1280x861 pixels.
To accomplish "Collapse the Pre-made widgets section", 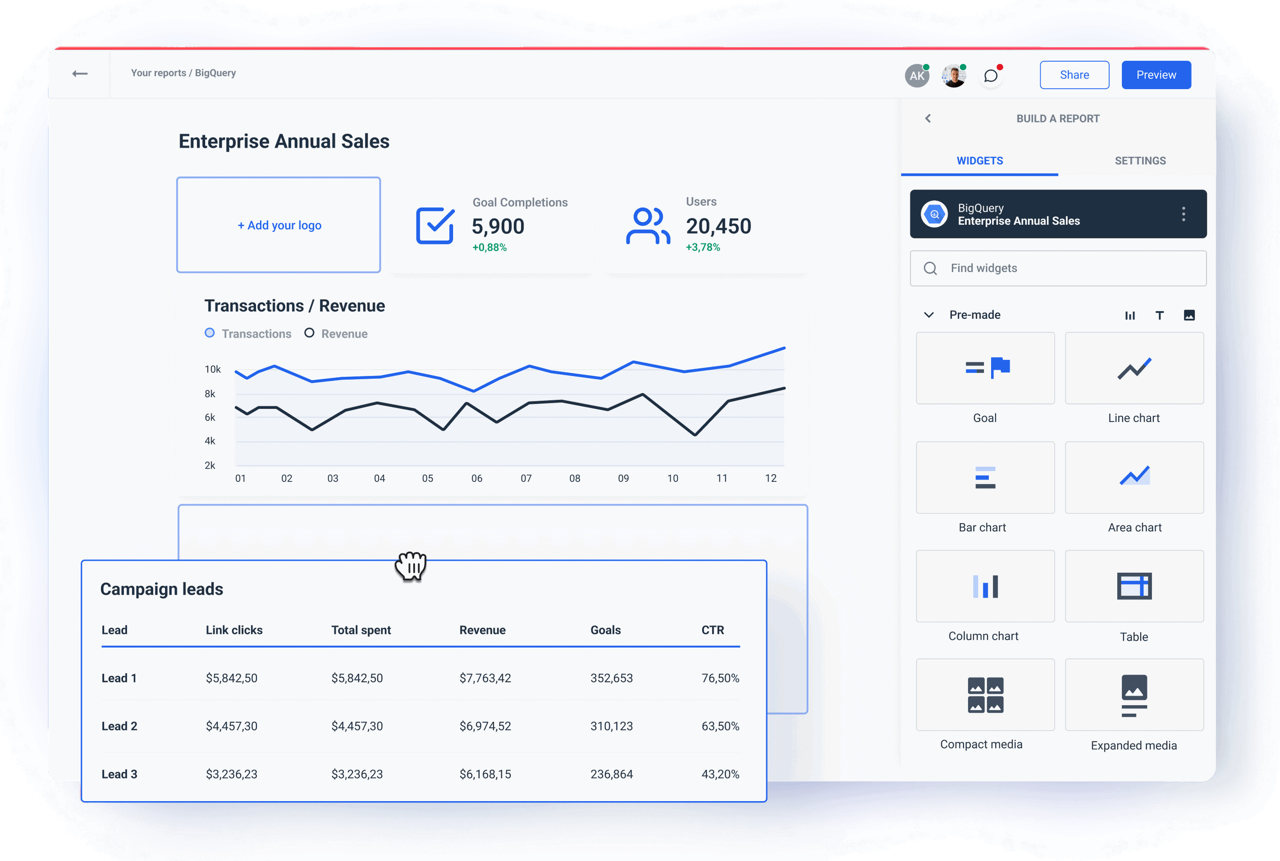I will [x=928, y=315].
